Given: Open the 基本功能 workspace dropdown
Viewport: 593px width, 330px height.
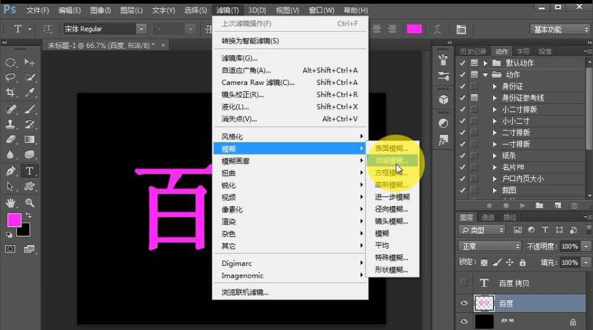Looking at the screenshot, I should (560, 30).
